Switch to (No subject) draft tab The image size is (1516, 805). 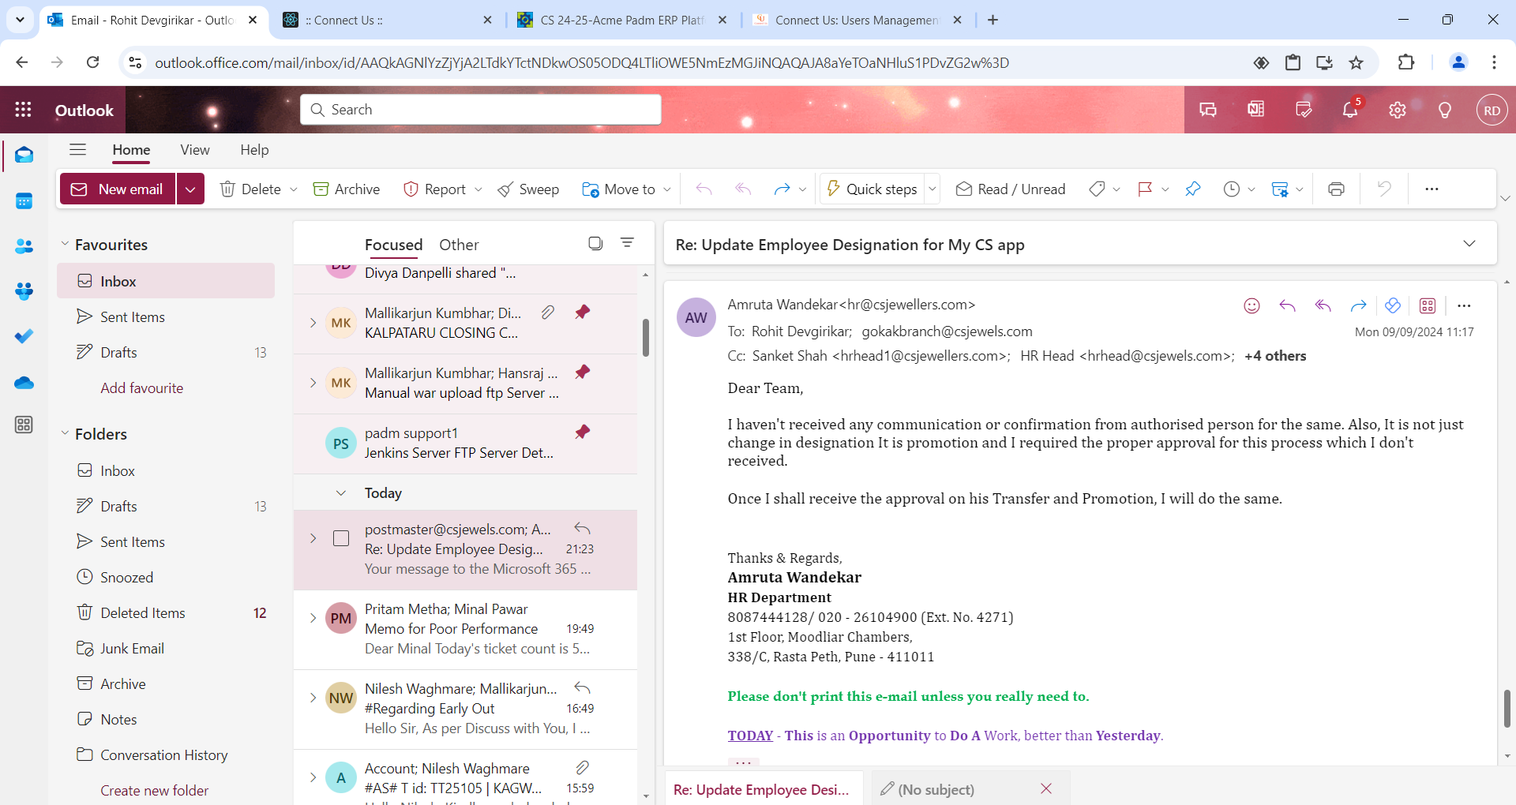(x=936, y=789)
